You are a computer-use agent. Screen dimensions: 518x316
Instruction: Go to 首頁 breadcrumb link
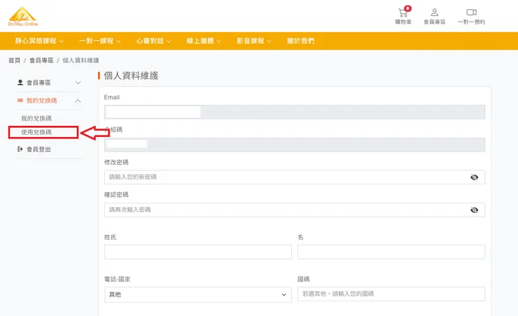coord(14,60)
